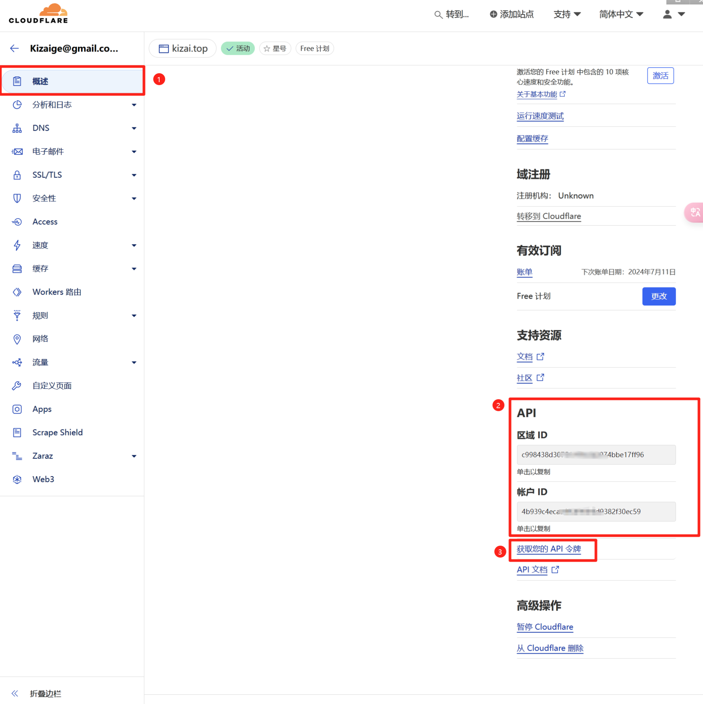Open the 账单 billing link
Screen dimensions: 703x704
click(524, 272)
